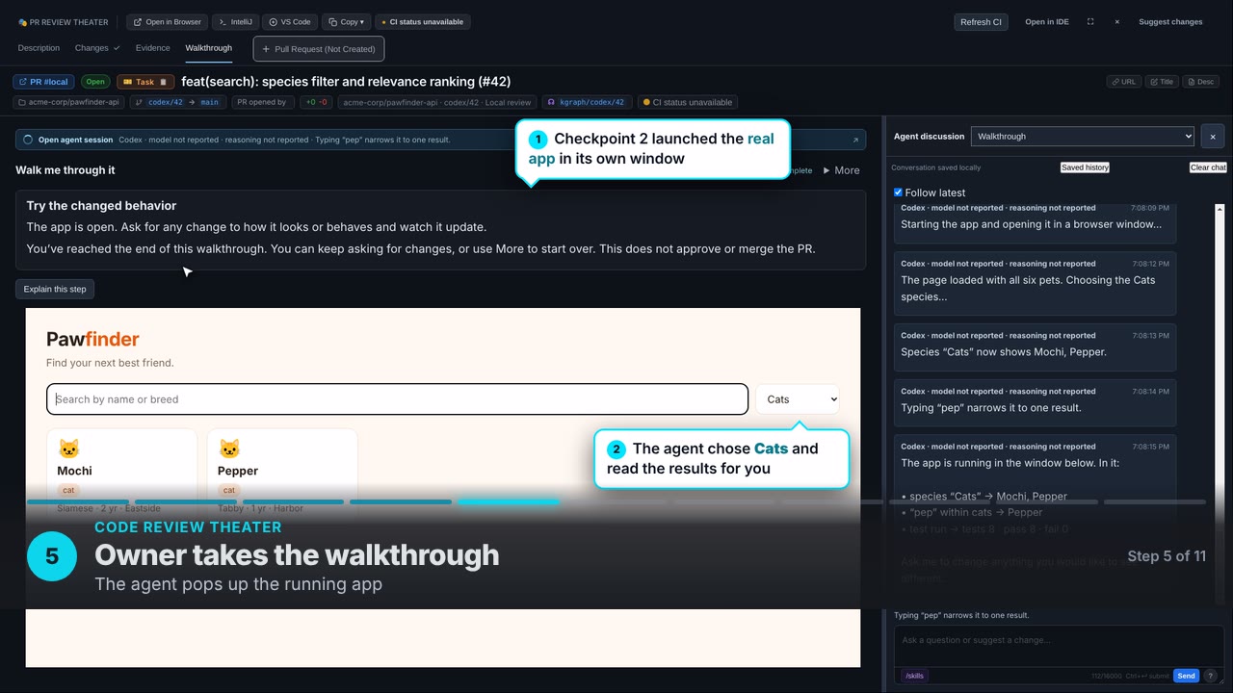Image resolution: width=1233 pixels, height=693 pixels.
Task: Click the 'Try the changed behavior' heading
Action: click(x=101, y=206)
